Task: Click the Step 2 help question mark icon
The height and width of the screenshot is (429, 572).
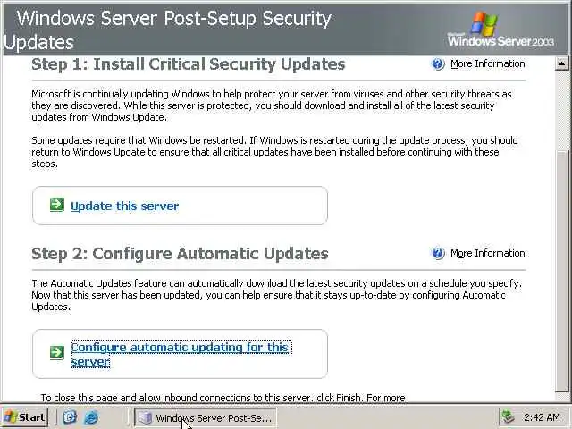Action: click(438, 254)
